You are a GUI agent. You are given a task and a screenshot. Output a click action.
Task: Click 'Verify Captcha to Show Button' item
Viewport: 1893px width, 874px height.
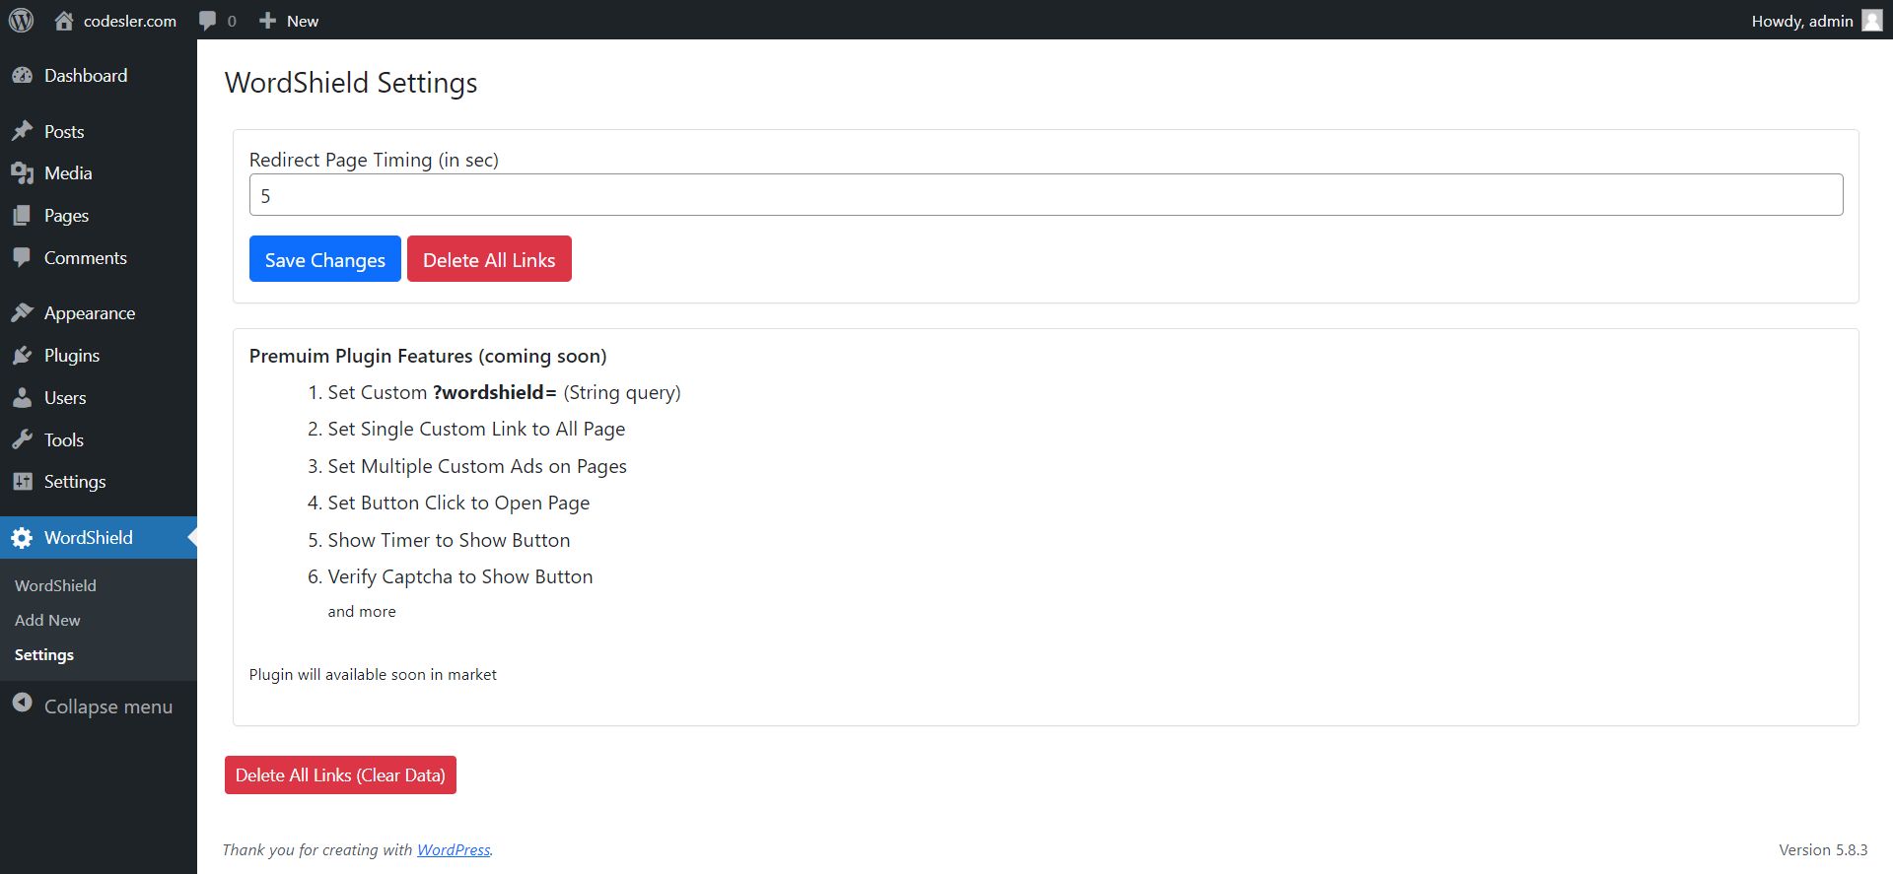click(460, 576)
